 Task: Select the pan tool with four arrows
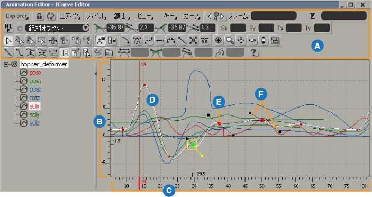(x=241, y=41)
